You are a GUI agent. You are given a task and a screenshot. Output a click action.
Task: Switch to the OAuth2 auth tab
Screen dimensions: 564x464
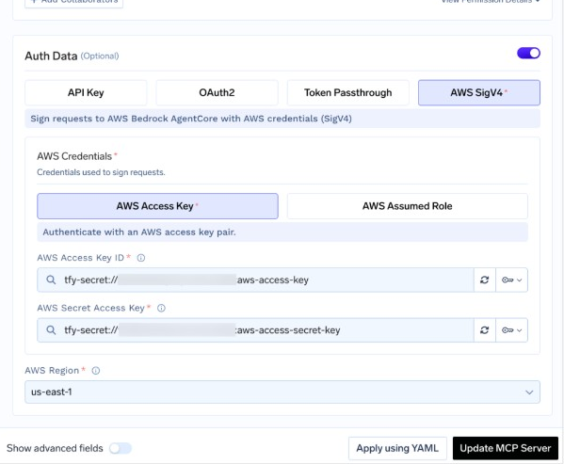point(217,93)
